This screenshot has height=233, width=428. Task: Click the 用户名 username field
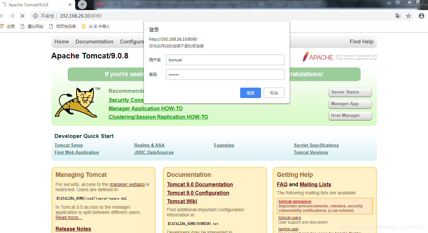[225, 60]
